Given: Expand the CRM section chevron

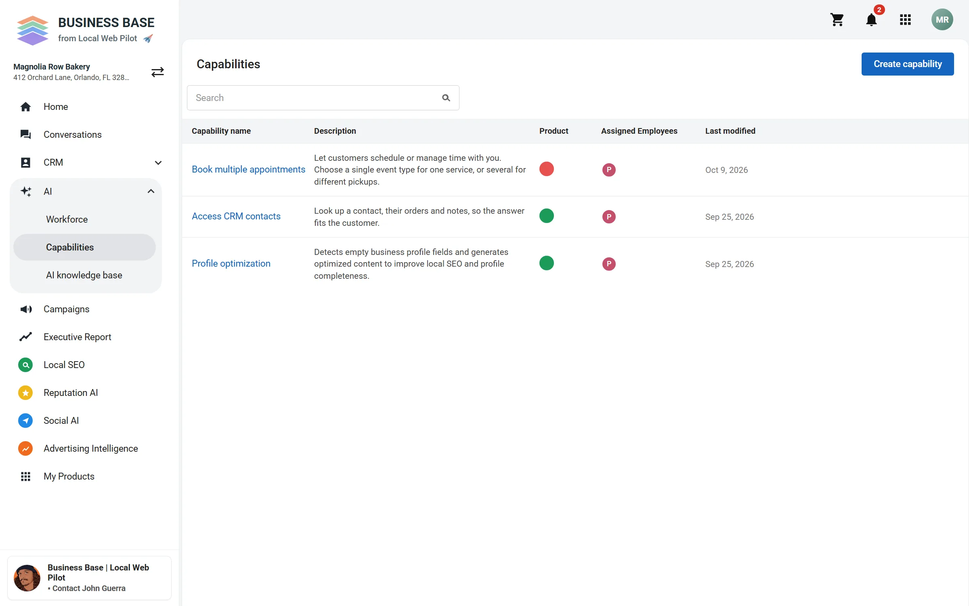Looking at the screenshot, I should pyautogui.click(x=158, y=162).
